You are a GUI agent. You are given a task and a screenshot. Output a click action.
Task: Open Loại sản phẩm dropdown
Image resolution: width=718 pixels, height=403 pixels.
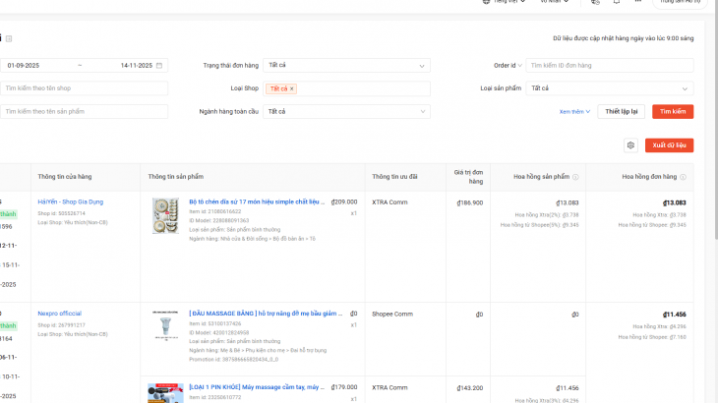point(610,88)
